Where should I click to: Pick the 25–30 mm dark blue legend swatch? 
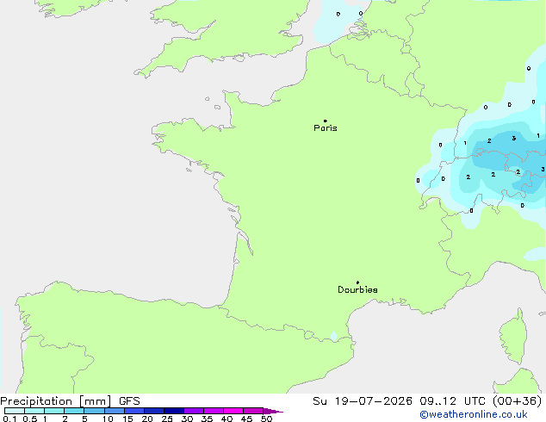coord(174,411)
